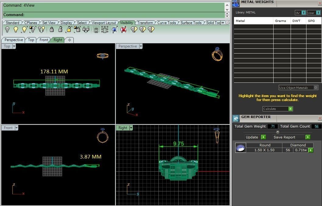Click ring icon in Perspective viewport corner
Image resolution: width=322 pixels, height=206 pixels.
(217, 54)
